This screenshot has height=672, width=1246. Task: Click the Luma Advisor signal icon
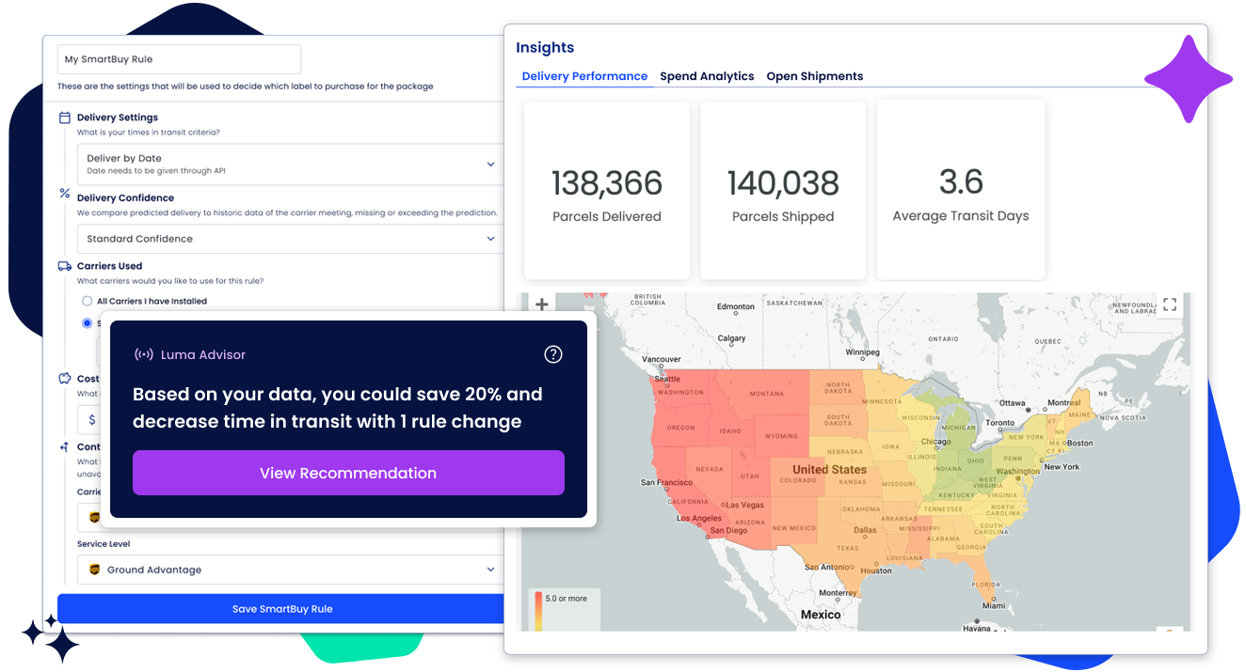pos(143,354)
